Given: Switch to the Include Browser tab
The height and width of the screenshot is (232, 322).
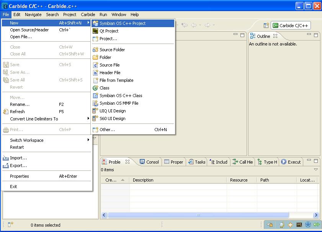Looking at the screenshot, I should point(219,162).
